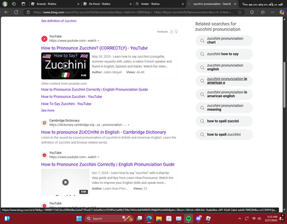
Task: Search 'zucchini pronunciation meaning' related query
Action: [224, 108]
